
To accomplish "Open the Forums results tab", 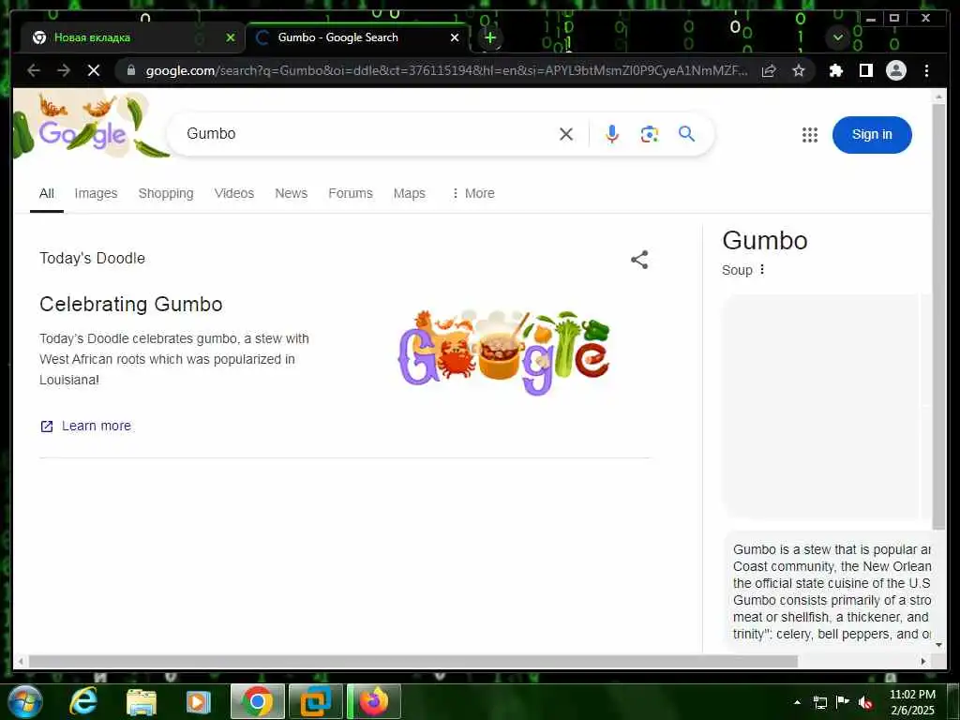I will 351,193.
